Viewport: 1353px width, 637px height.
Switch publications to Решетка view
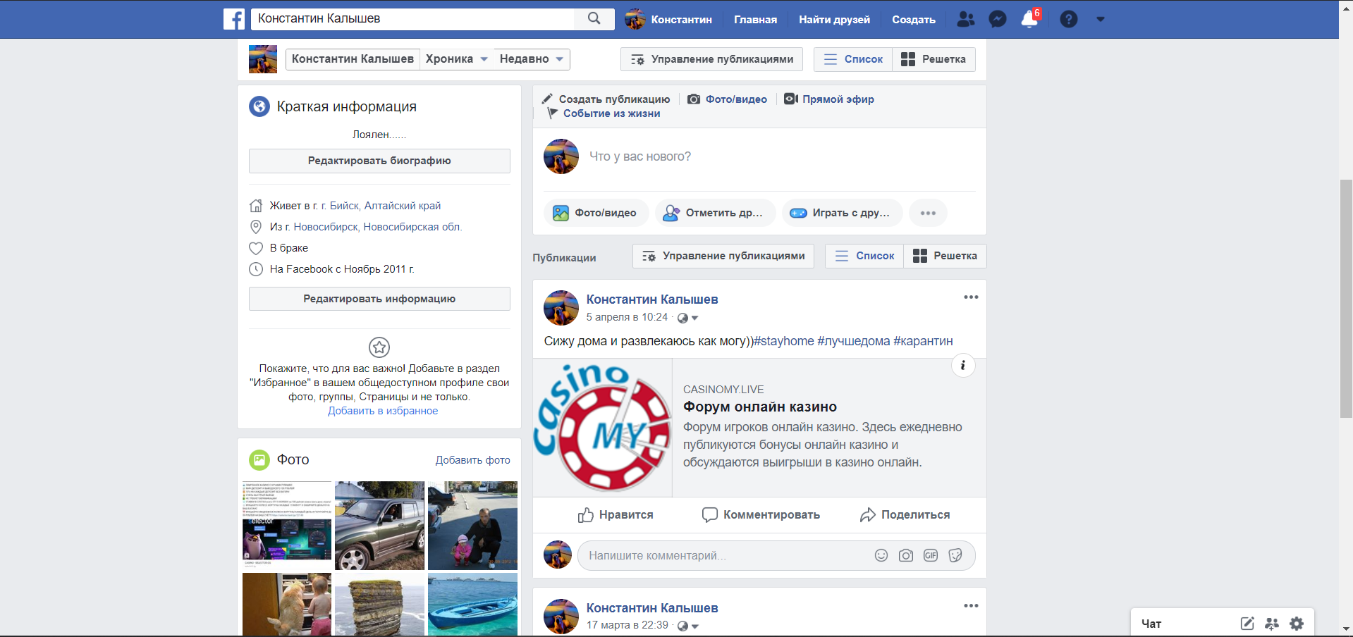click(x=945, y=256)
